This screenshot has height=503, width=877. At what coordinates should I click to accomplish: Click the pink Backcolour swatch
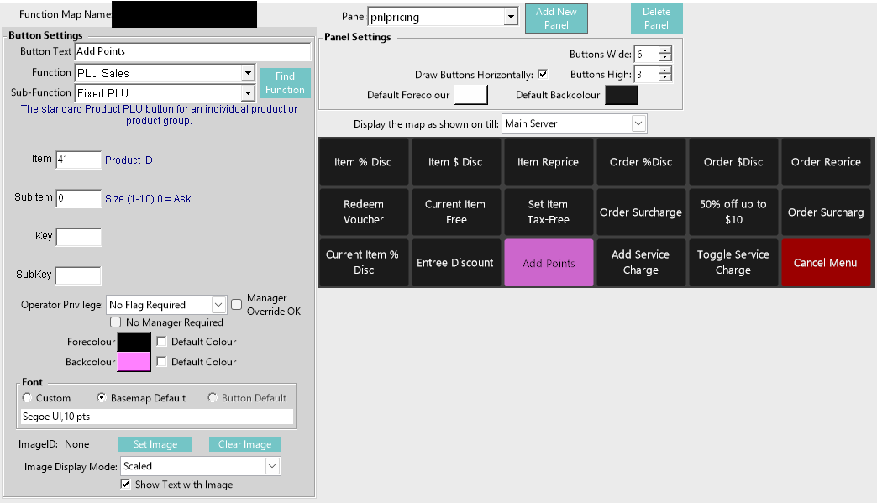tap(134, 362)
